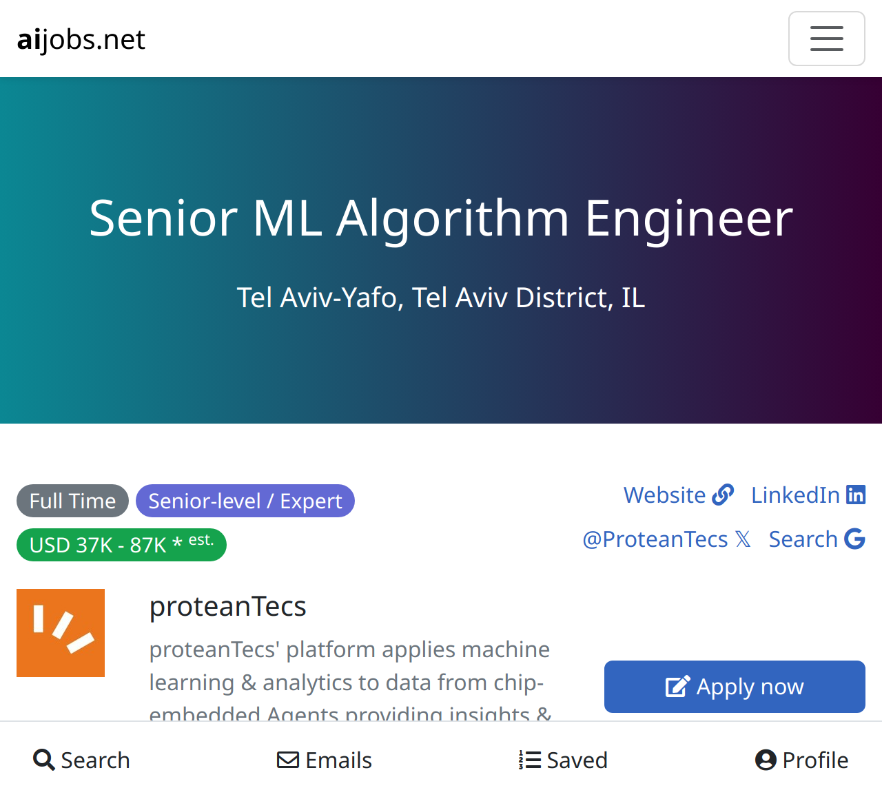Click the chain link icon beside Website

[x=723, y=495]
